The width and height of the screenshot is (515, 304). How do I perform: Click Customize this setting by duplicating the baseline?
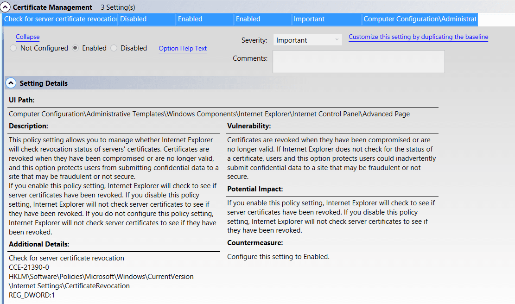pos(419,37)
